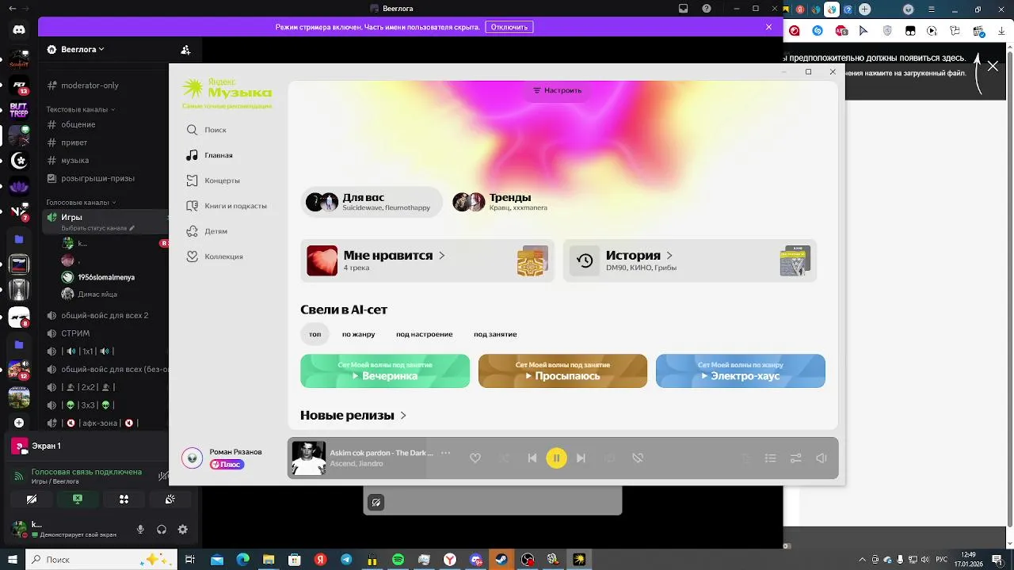The image size is (1014, 570).
Task: Skip to next track
Action: [x=581, y=458]
